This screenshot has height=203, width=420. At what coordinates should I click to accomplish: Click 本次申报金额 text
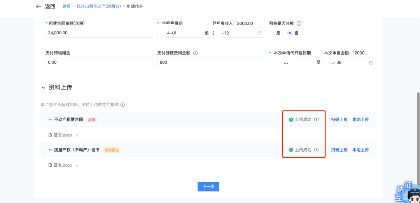(x=346, y=53)
